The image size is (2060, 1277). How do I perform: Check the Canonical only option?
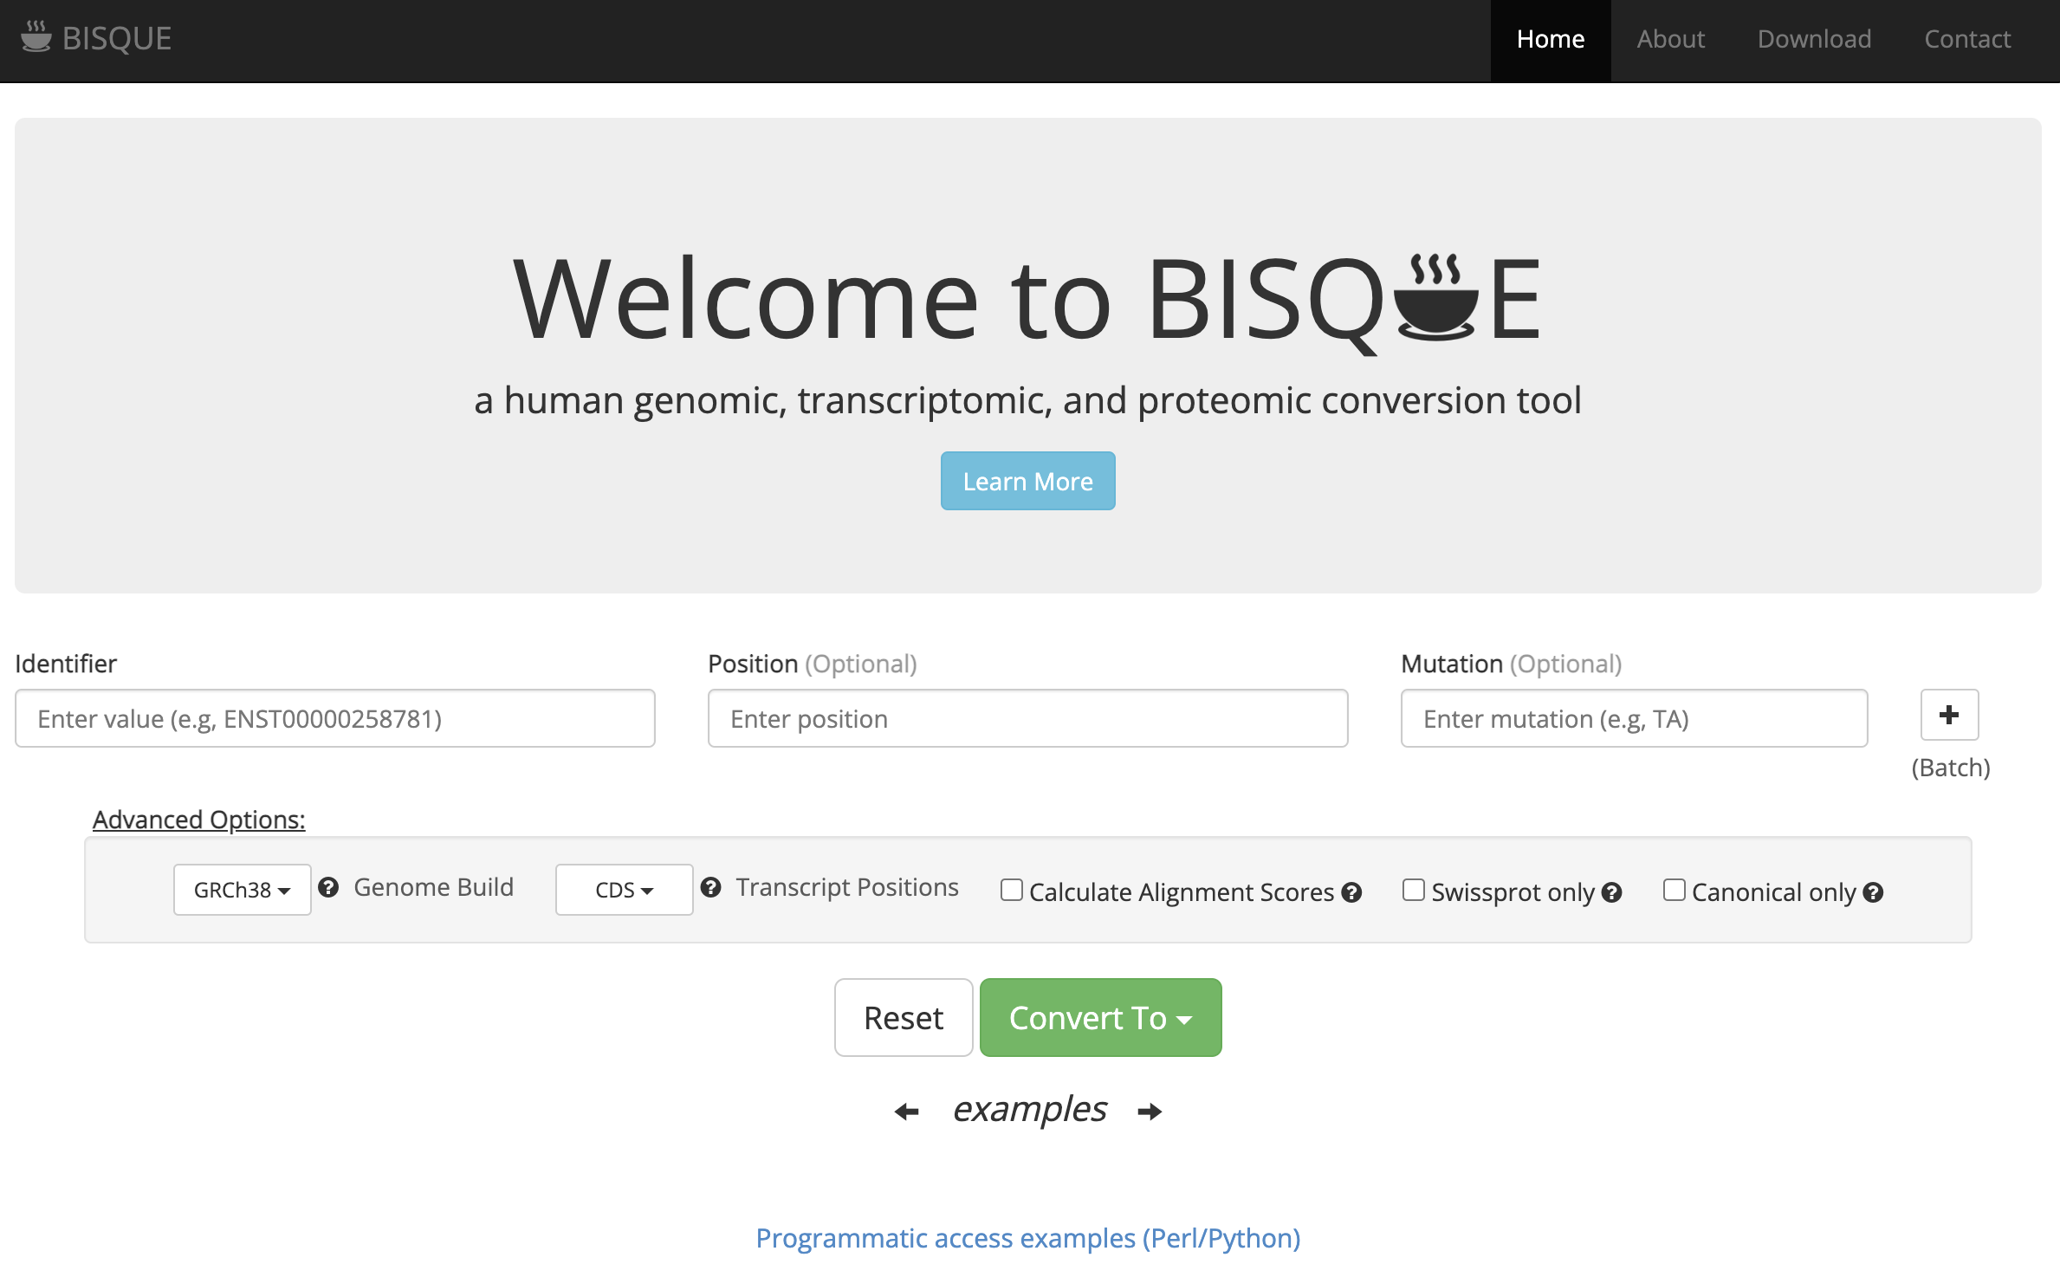pos(1674,890)
